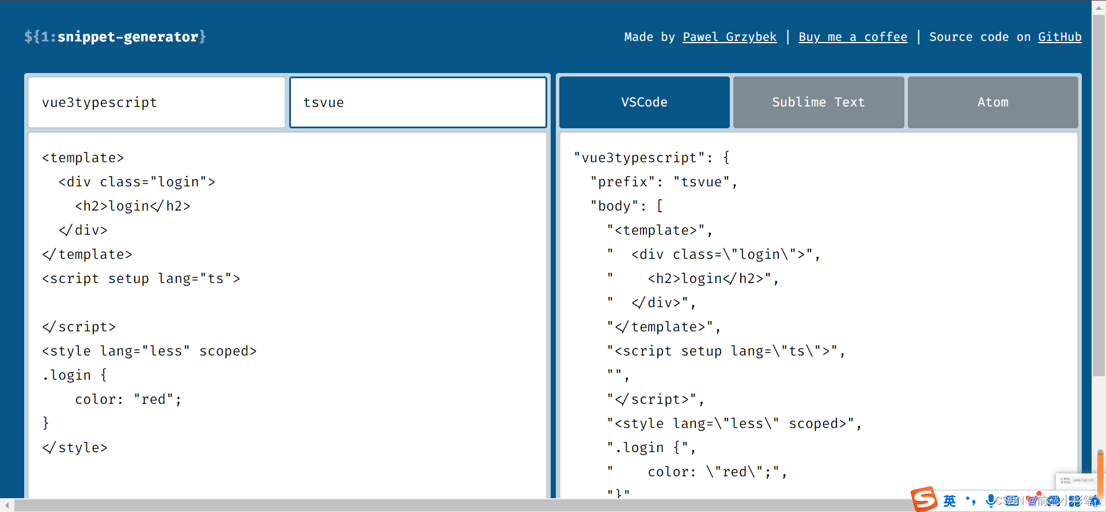Click the '<h2>login</h2>' line in source editor

click(x=132, y=206)
